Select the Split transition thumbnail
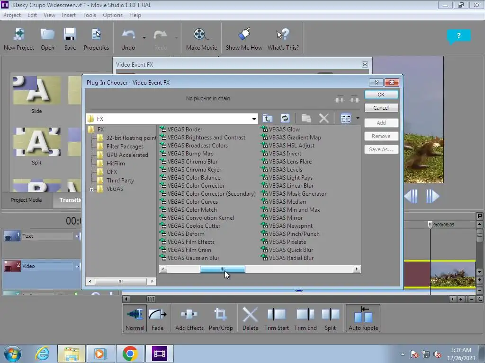485x363 pixels. click(36, 142)
